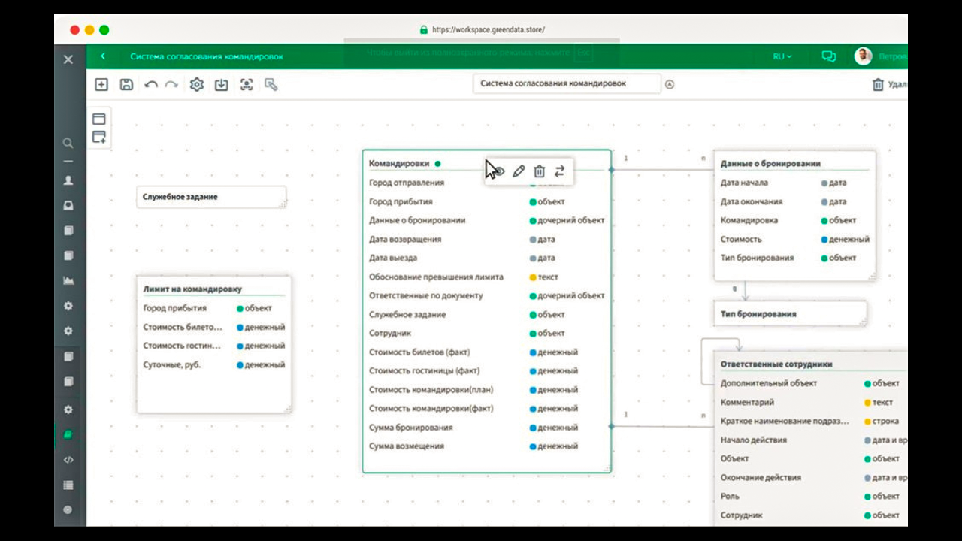962x541 pixels.
Task: Open the inbox tray icon in left sidebar
Action: coord(68,205)
